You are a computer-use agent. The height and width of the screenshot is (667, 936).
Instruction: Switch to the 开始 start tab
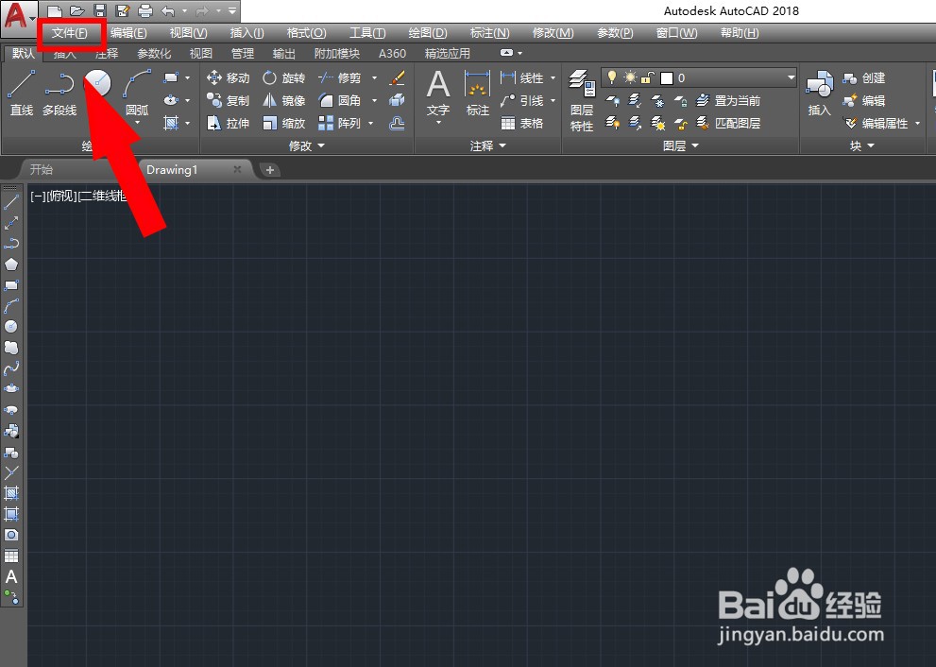point(42,170)
